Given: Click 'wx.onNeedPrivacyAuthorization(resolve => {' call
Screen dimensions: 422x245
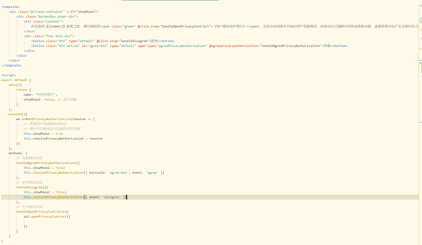Looking at the screenshot, I should (x=56, y=119).
